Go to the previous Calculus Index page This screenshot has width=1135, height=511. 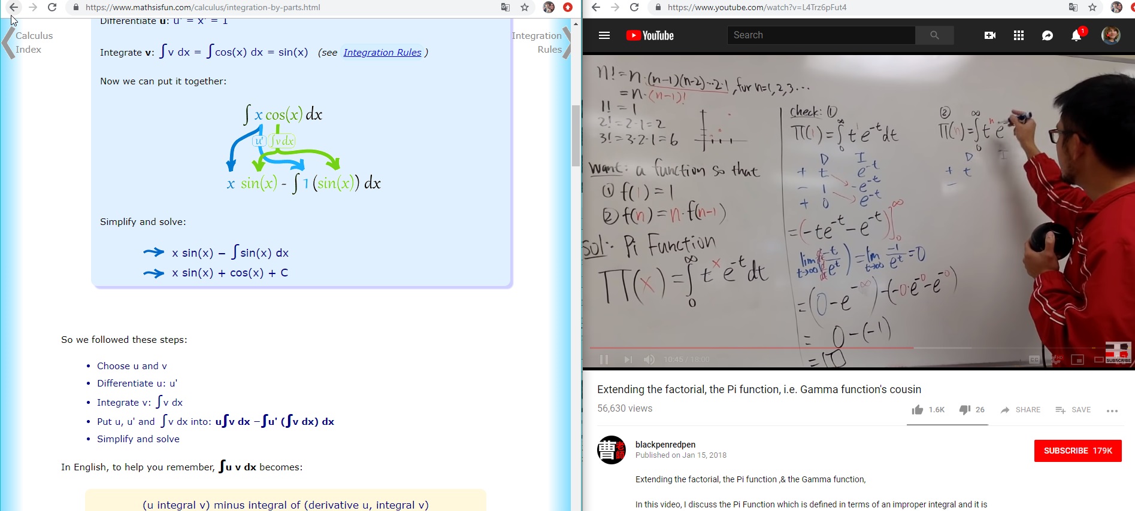pyautogui.click(x=9, y=42)
